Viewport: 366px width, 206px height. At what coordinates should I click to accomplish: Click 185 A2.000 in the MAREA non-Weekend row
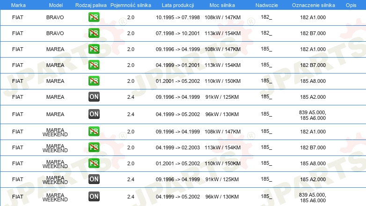(x=313, y=97)
